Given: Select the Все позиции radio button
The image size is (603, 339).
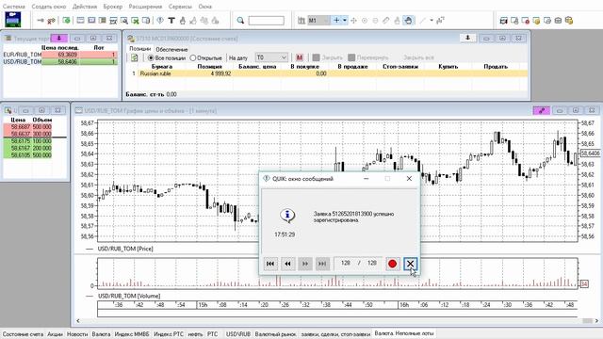Looking at the screenshot, I should [151, 57].
